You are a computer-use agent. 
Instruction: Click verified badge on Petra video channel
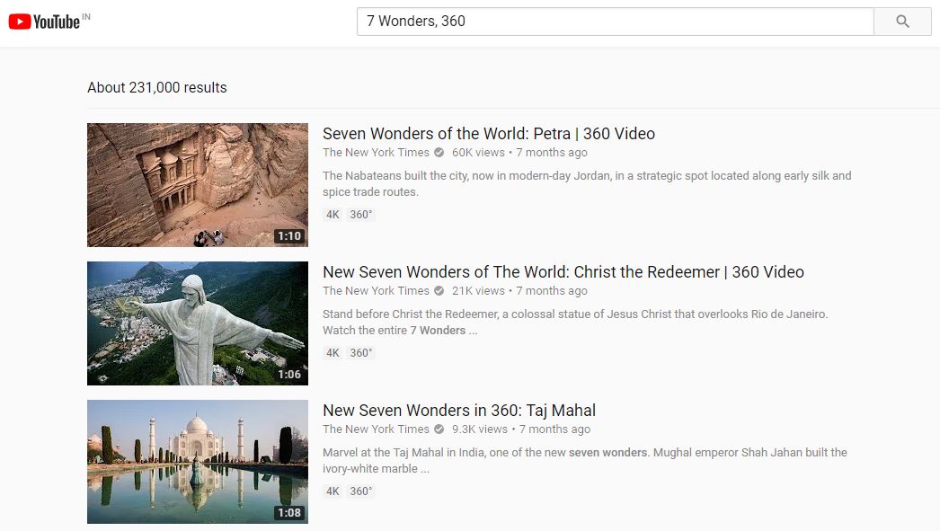(439, 152)
